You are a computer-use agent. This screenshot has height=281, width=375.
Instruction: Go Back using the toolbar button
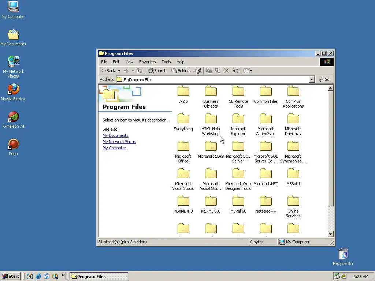point(108,71)
